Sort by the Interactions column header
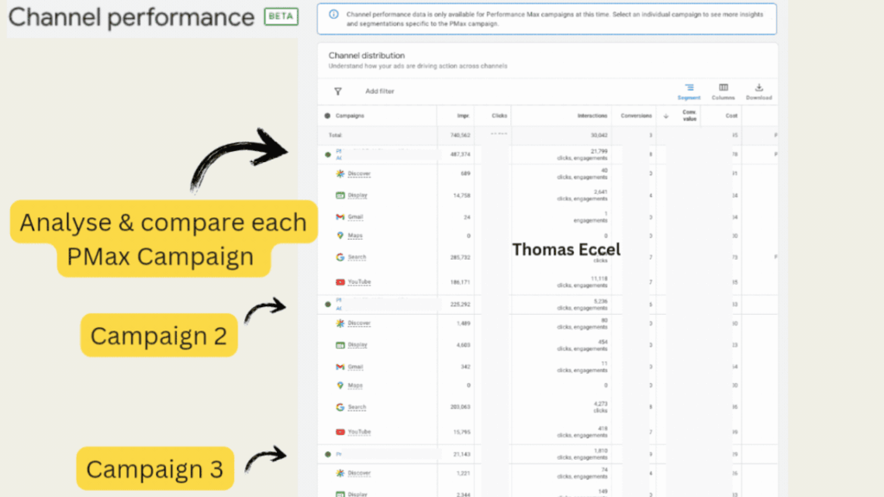884x497 pixels. pos(592,116)
